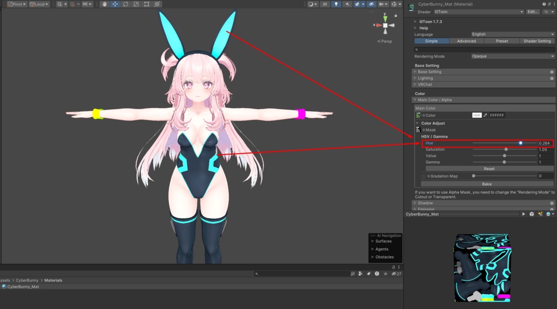Play the material preview animation
Screen dimensions: 557x309
point(523,215)
